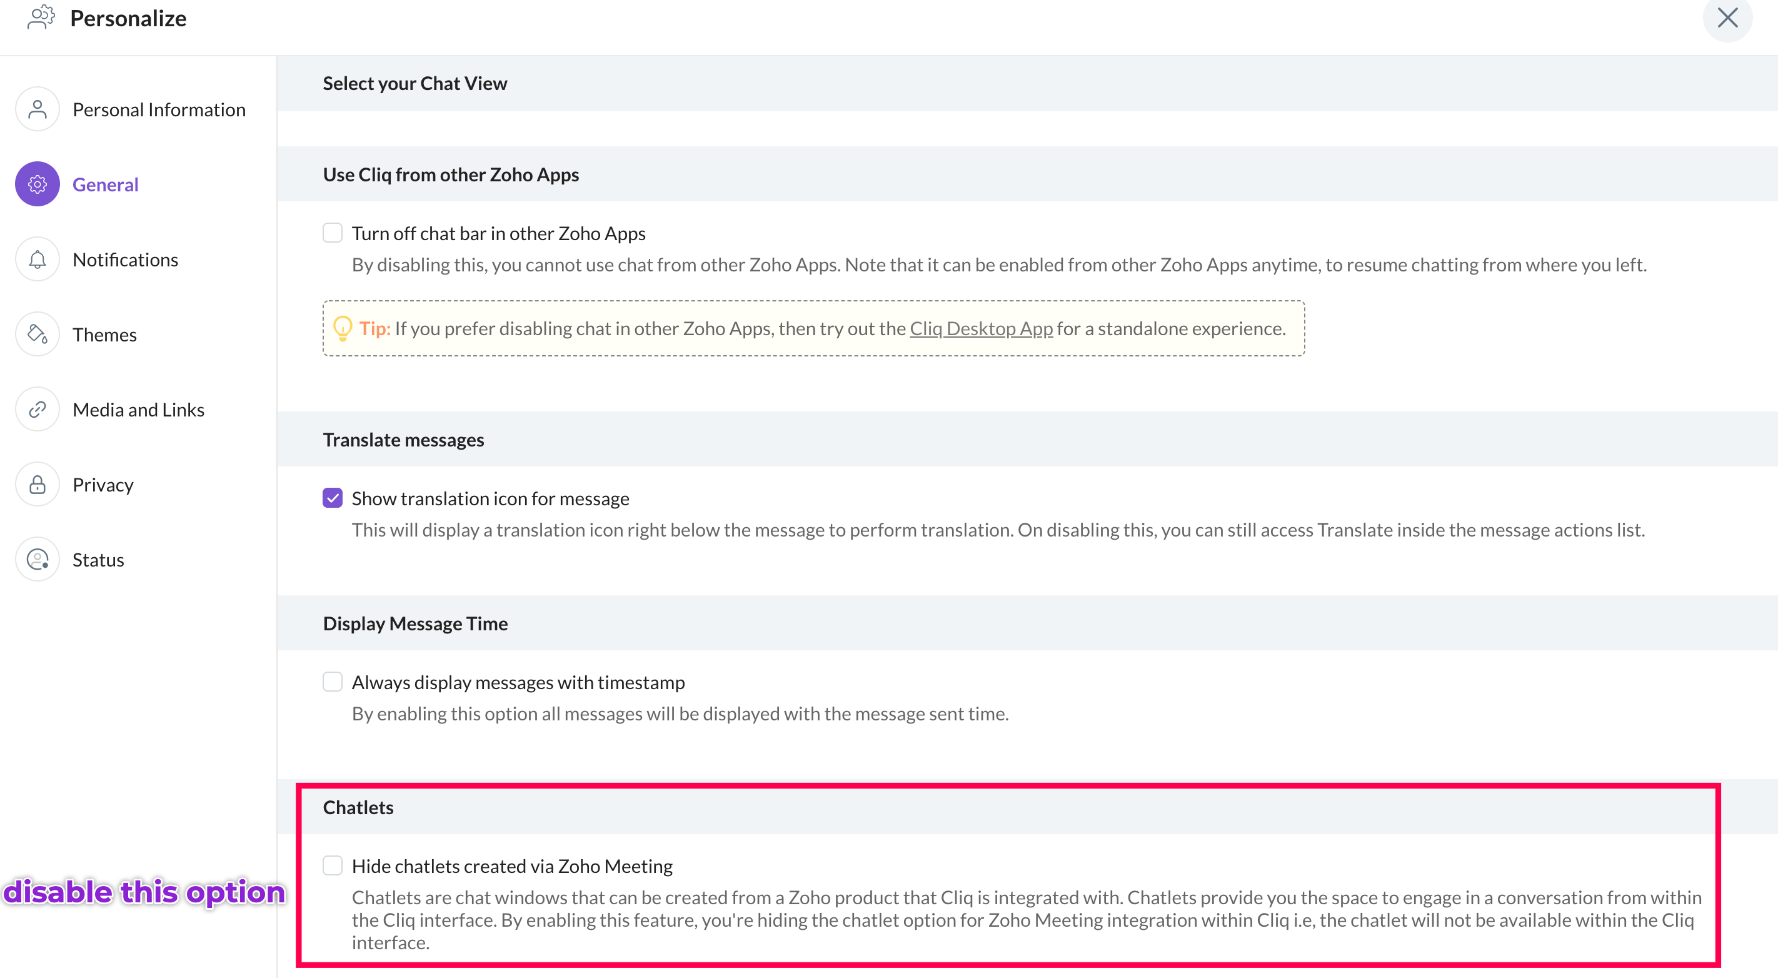The width and height of the screenshot is (1778, 978).
Task: Tick Hide chatlets created via Zoho Meeting
Action: 333,865
